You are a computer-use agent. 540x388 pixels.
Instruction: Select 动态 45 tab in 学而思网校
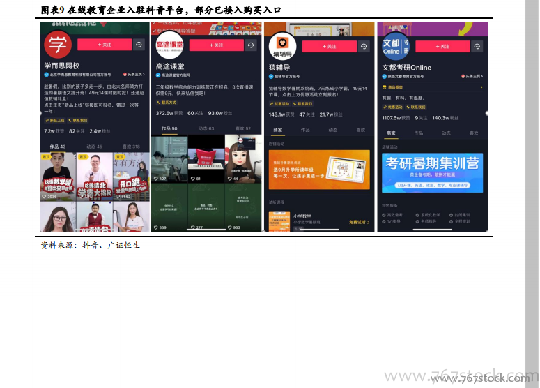94,147
